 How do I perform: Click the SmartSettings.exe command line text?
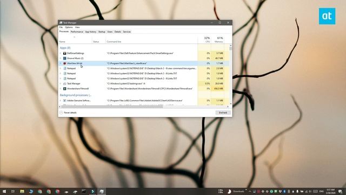(x=141, y=53)
